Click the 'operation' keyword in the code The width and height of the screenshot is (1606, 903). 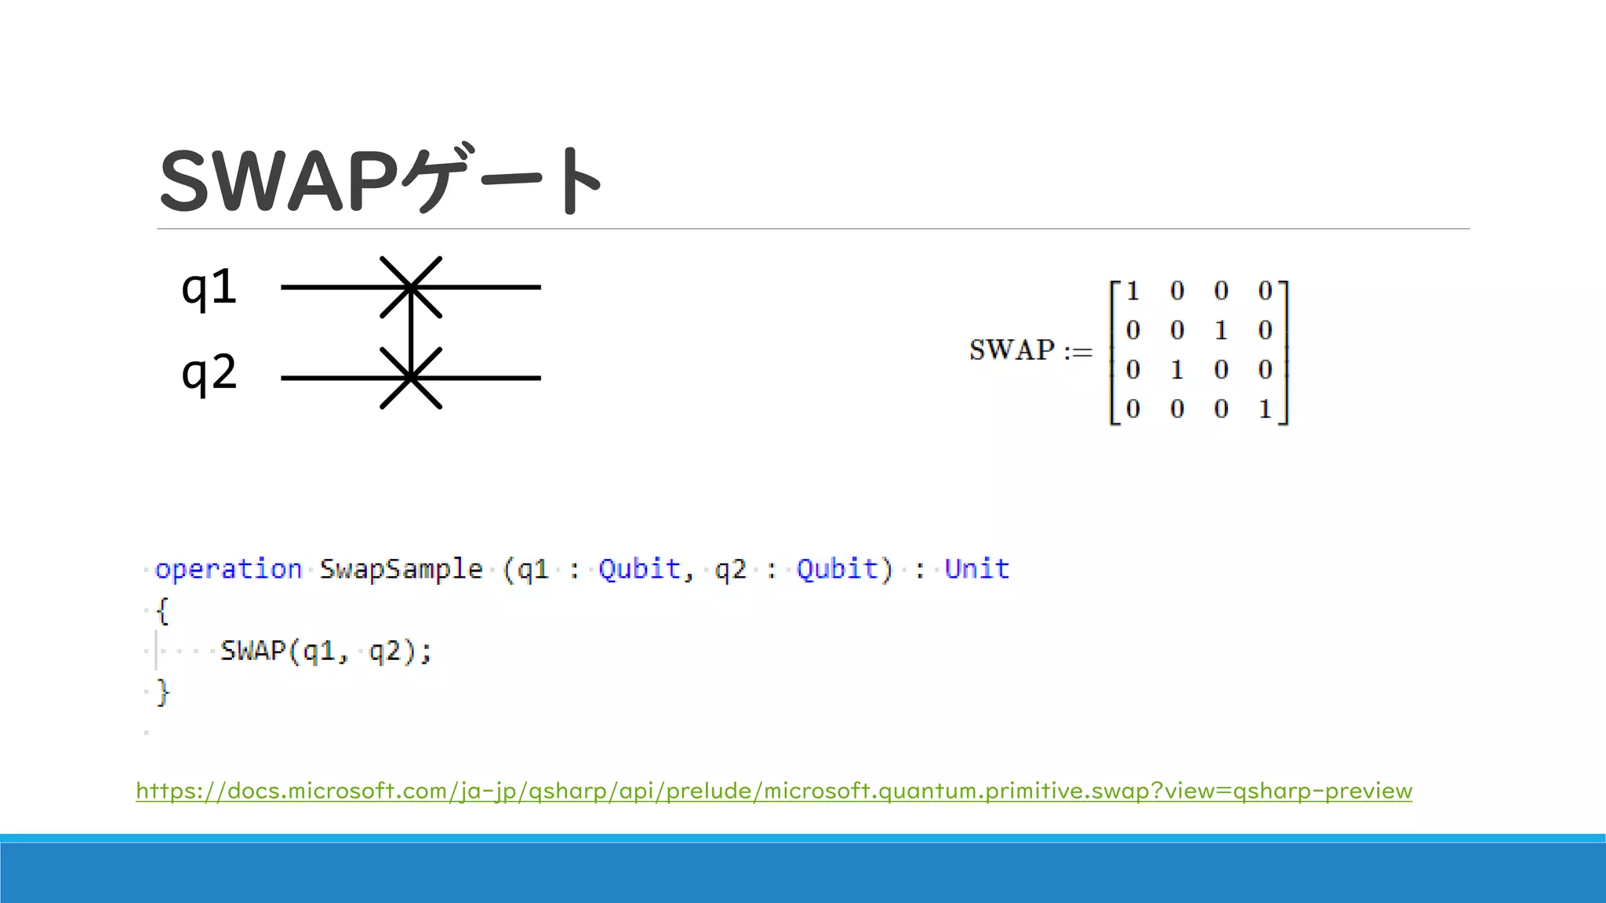(228, 569)
